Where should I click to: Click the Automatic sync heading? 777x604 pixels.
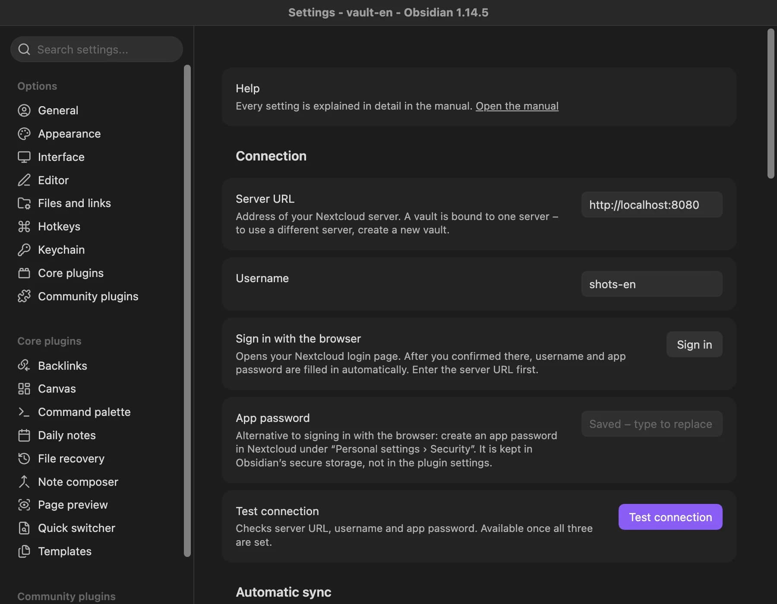point(284,592)
